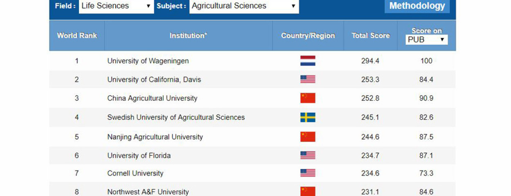Sort by the World Rank column header
The width and height of the screenshot is (511, 196).
point(77,36)
